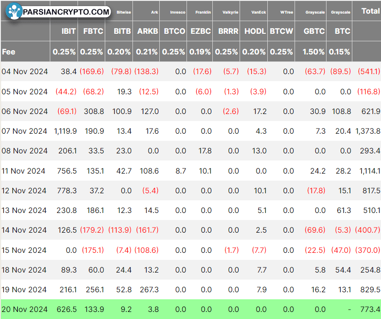
Task: Select the 18 Nov 2024 date
Action: click(x=24, y=270)
